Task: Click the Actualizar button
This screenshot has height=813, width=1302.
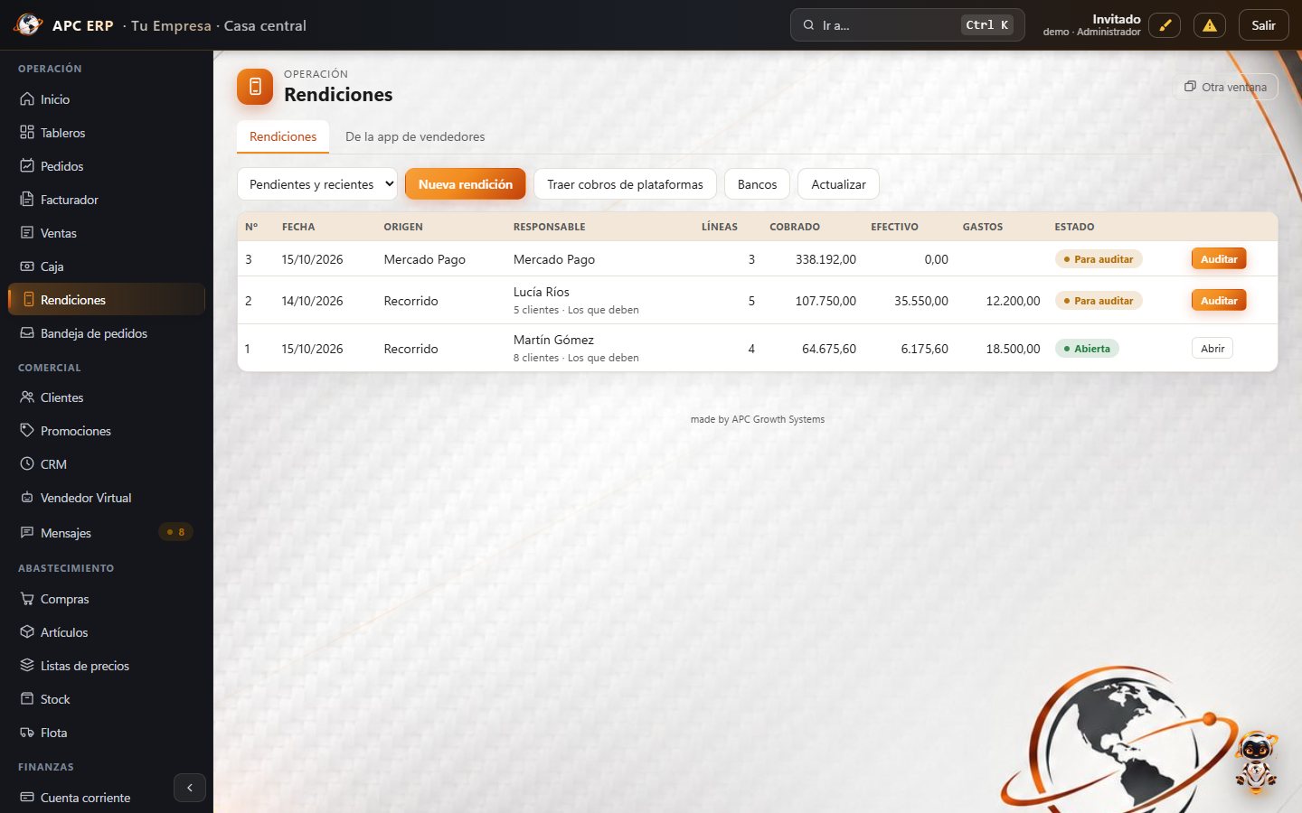Action: [x=838, y=184]
